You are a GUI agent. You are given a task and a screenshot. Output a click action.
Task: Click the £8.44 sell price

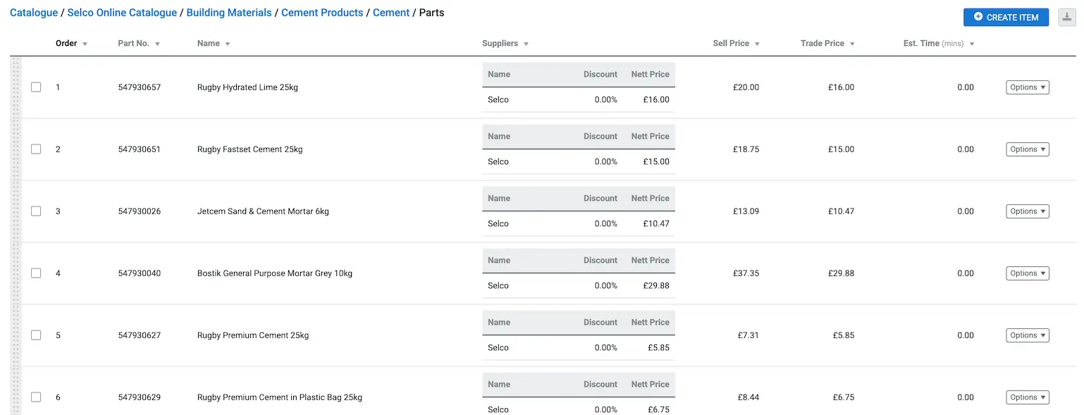point(749,397)
